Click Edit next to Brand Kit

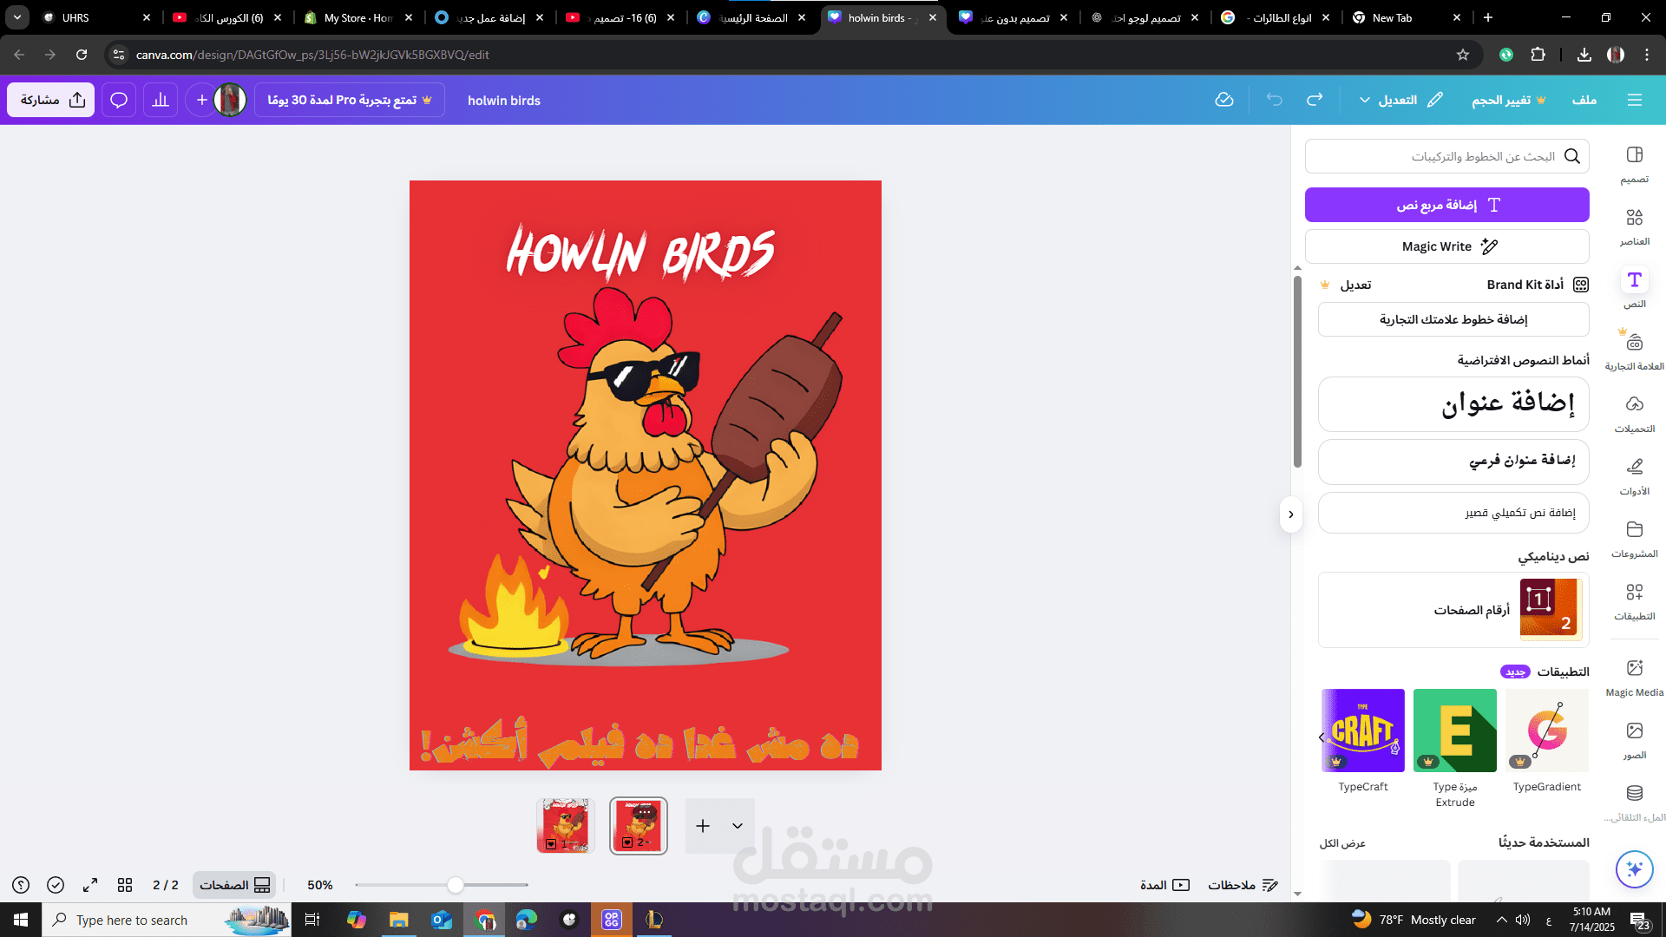pyautogui.click(x=1355, y=285)
